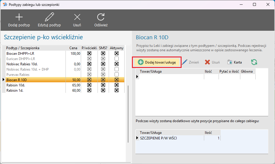
Task: Click the green refresh arrows icon
Action: pyautogui.click(x=254, y=62)
